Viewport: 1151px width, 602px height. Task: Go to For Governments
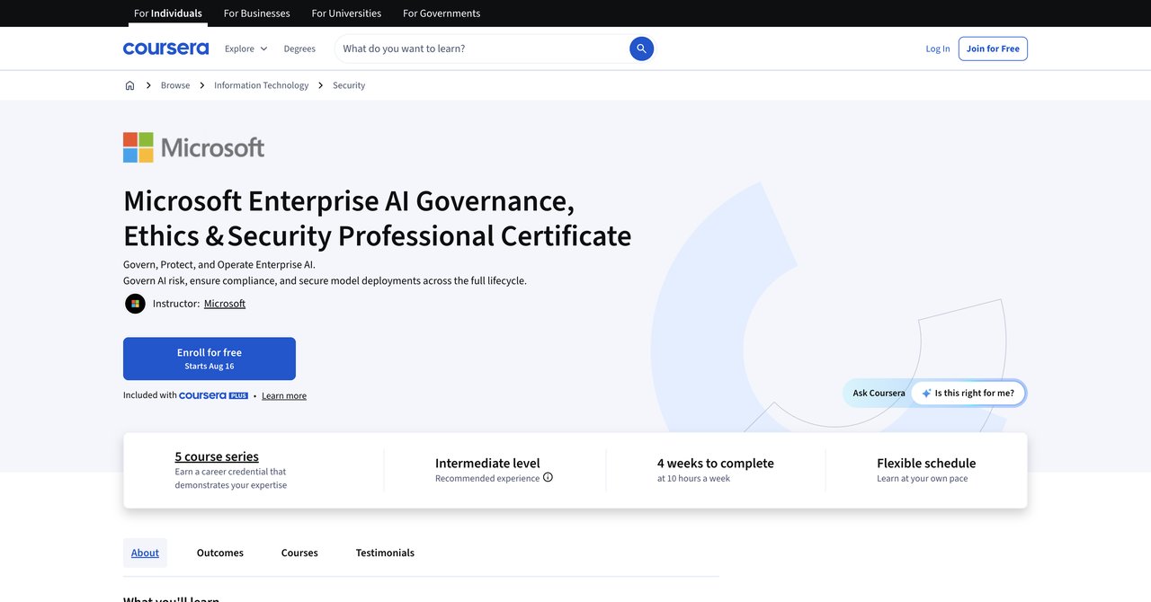(442, 13)
